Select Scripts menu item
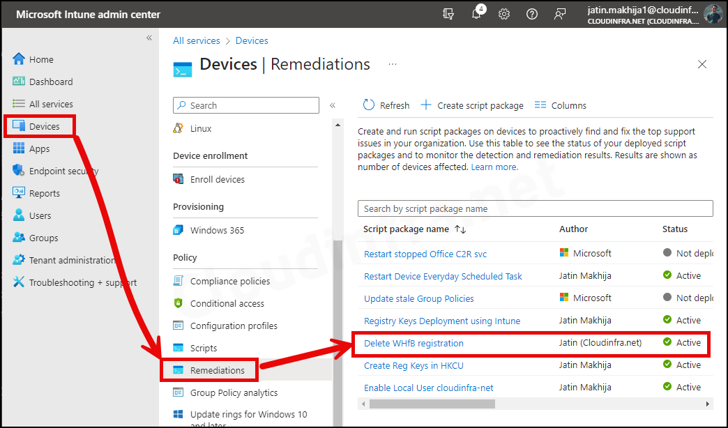 pos(204,348)
